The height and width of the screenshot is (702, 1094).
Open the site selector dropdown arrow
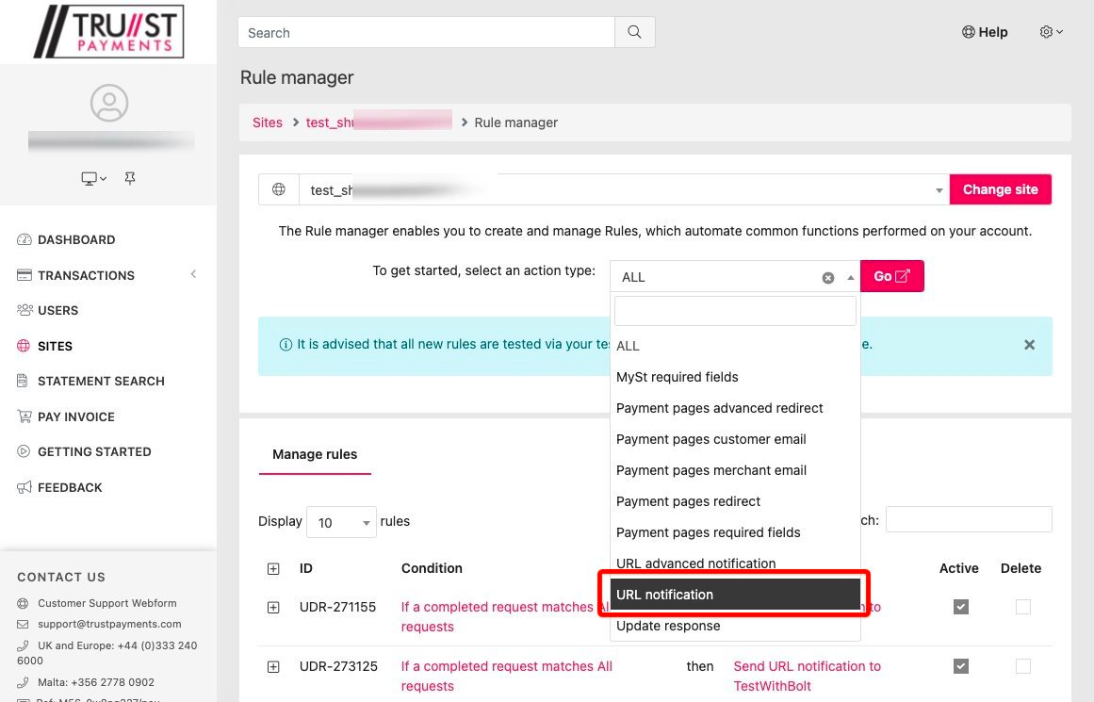939,190
